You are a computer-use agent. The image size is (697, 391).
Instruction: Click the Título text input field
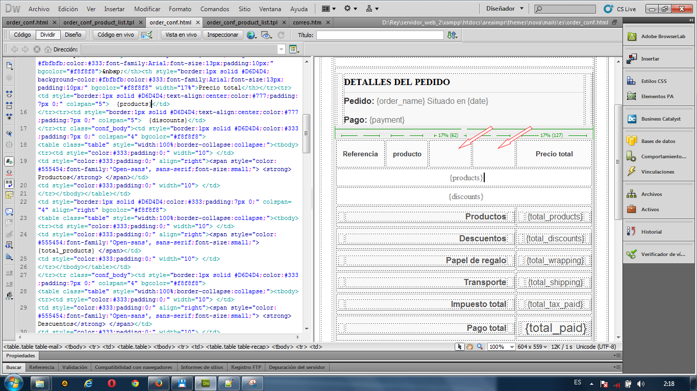coord(380,35)
